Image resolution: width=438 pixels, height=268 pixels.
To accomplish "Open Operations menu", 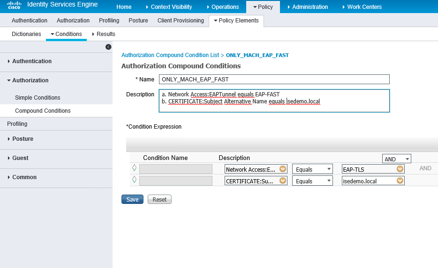I will click(x=223, y=7).
